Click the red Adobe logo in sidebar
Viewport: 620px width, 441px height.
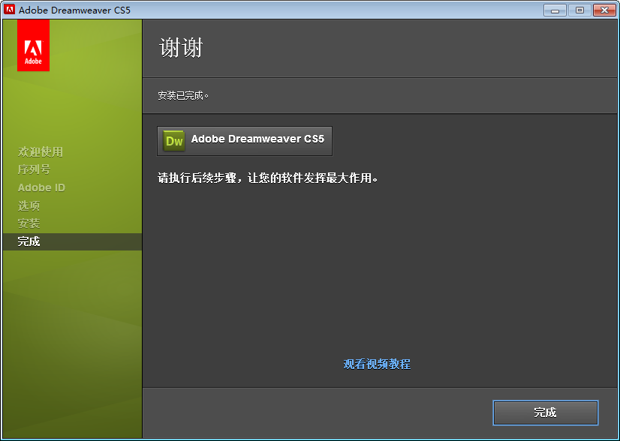tap(33, 46)
